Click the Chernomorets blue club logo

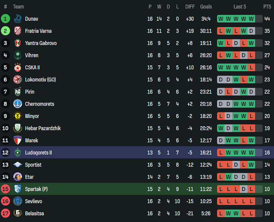18,104
